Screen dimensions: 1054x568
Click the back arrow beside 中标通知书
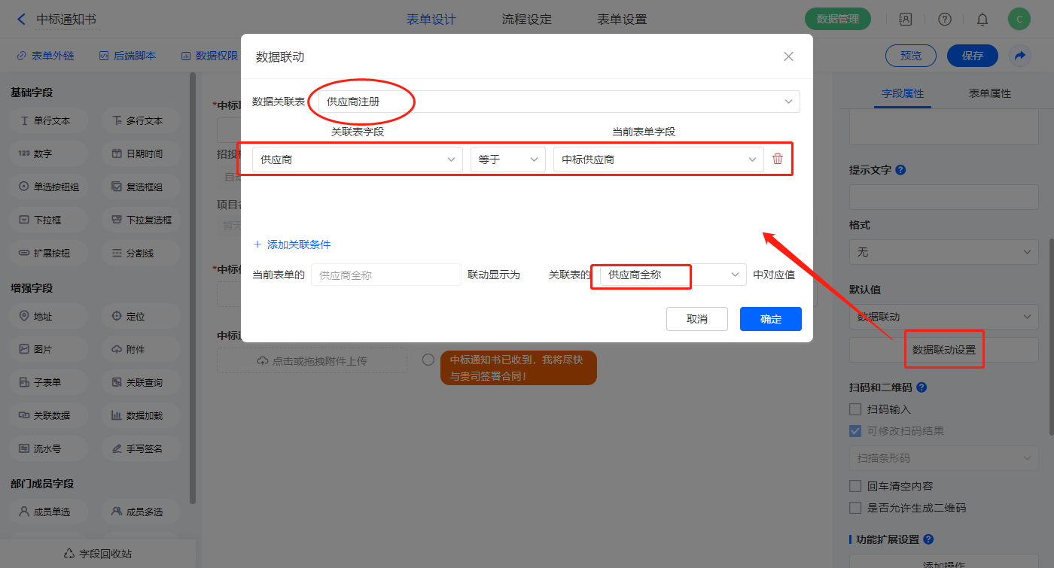(x=21, y=20)
